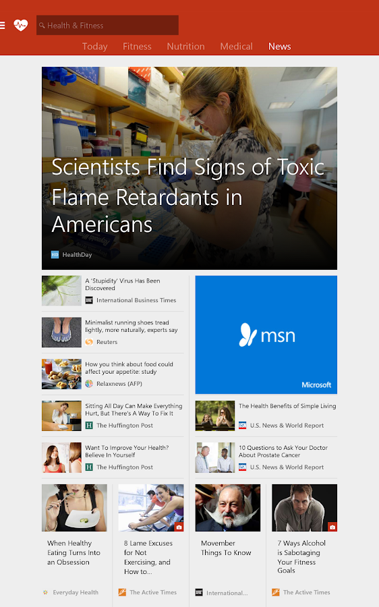Click the Health & Fitness search field
This screenshot has height=607, width=379.
(x=108, y=26)
